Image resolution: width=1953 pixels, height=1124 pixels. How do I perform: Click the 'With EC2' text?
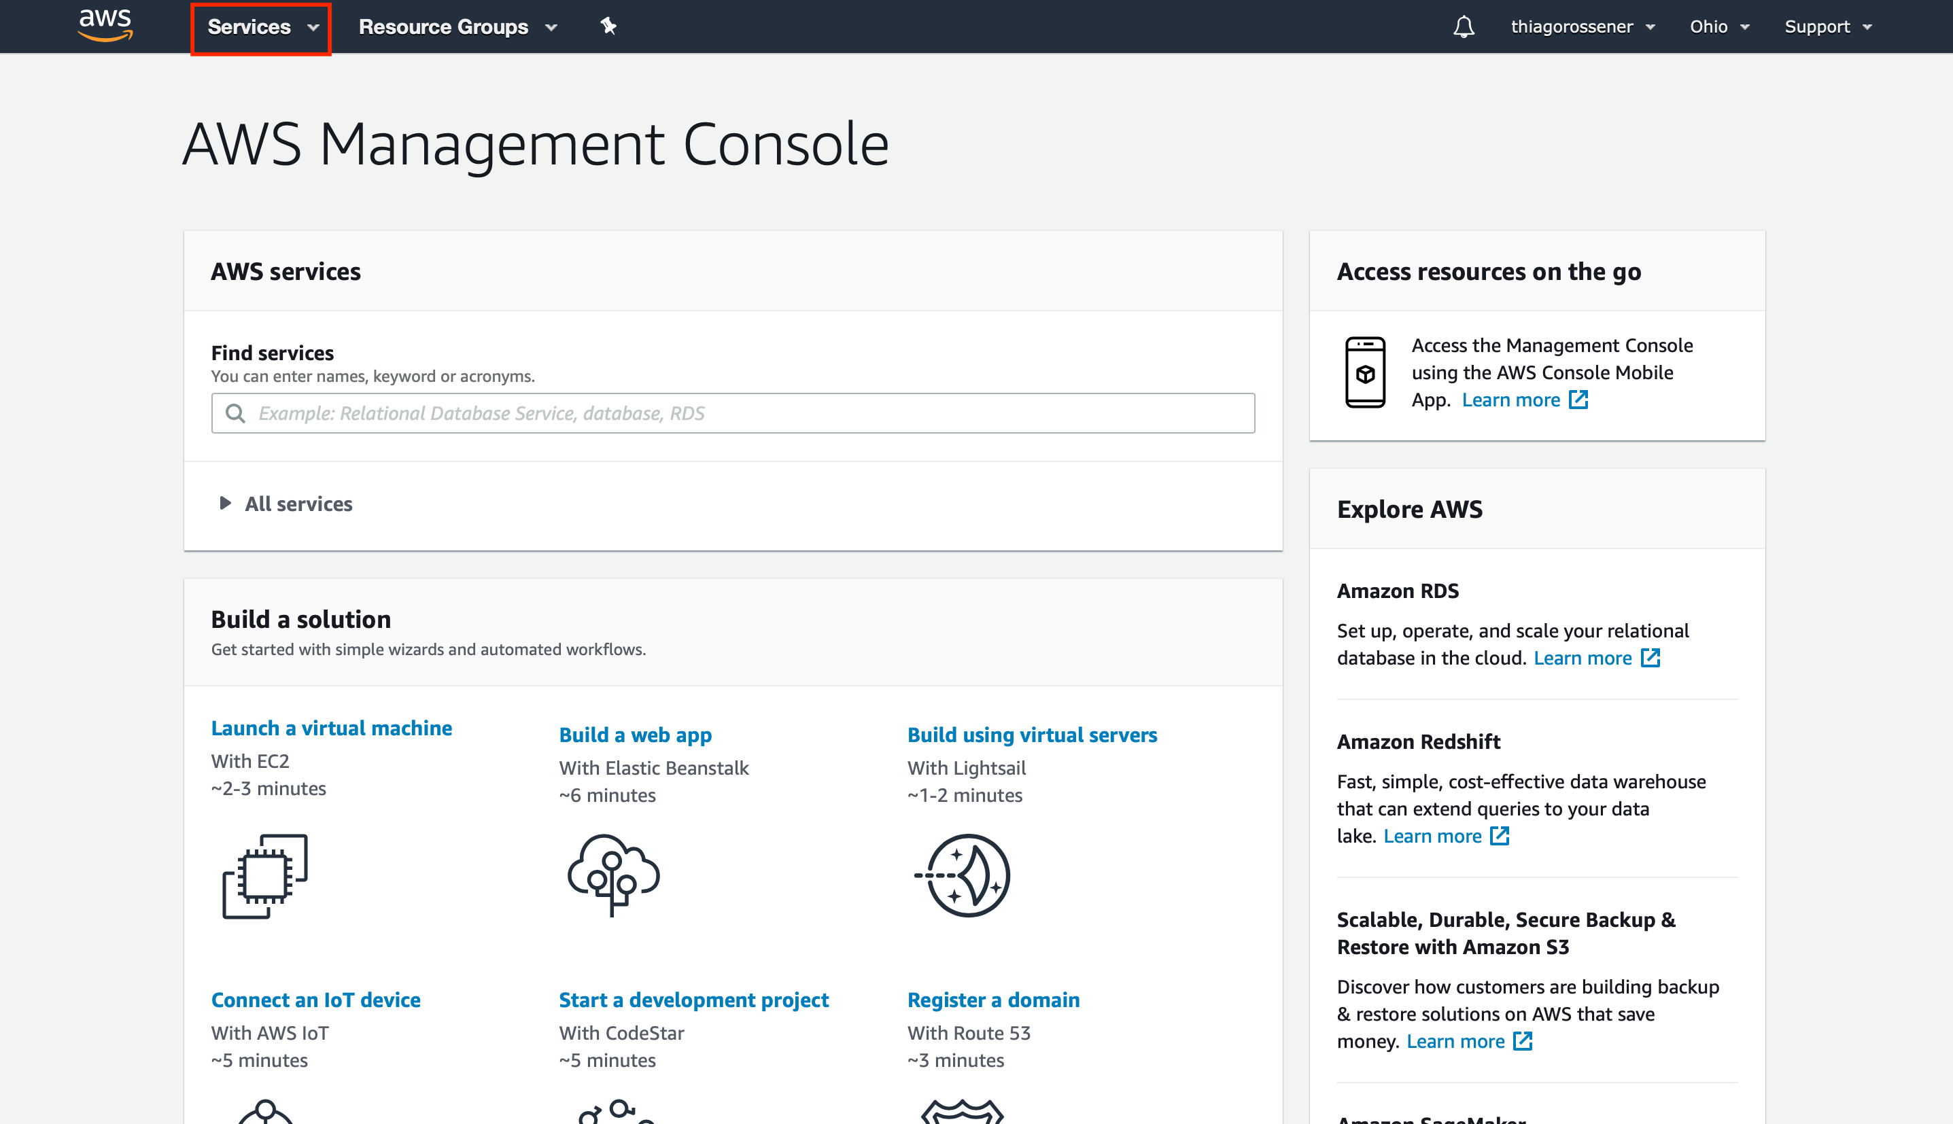[250, 761]
